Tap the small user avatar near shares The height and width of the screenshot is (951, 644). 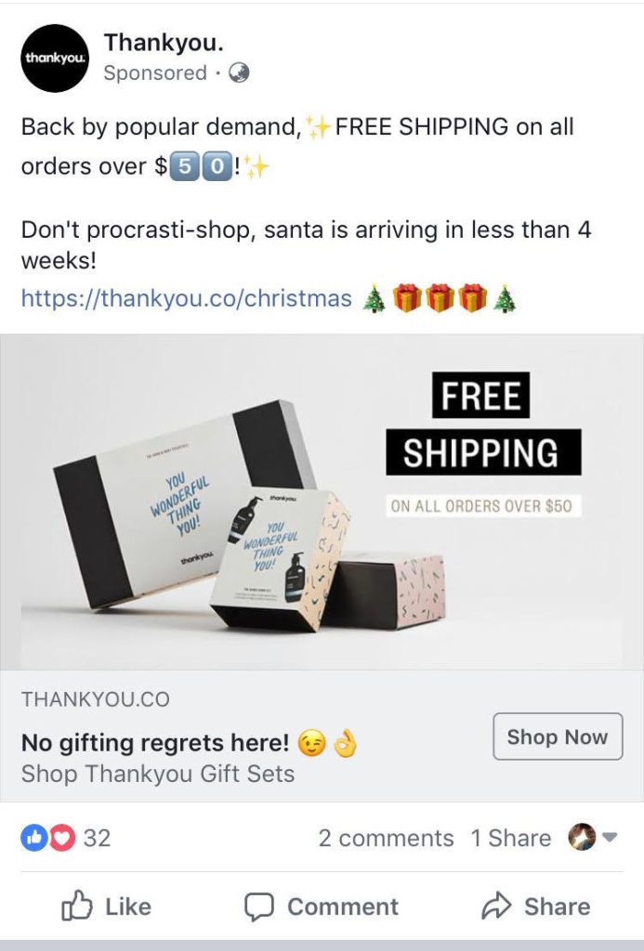click(x=582, y=838)
